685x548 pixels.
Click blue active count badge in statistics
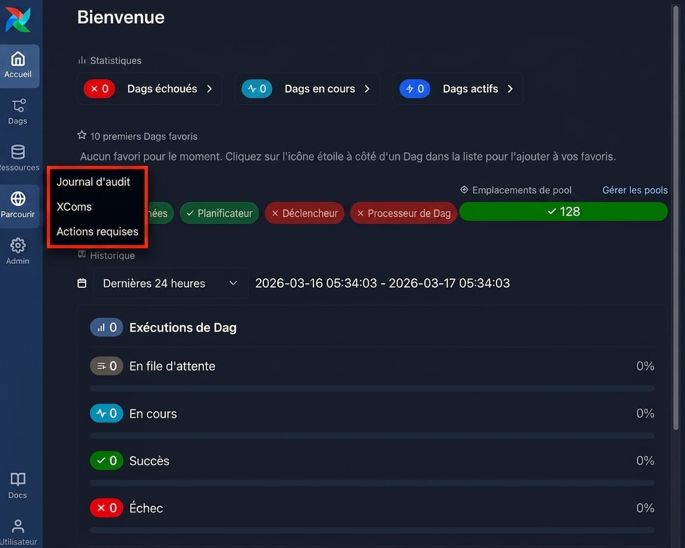pos(415,89)
